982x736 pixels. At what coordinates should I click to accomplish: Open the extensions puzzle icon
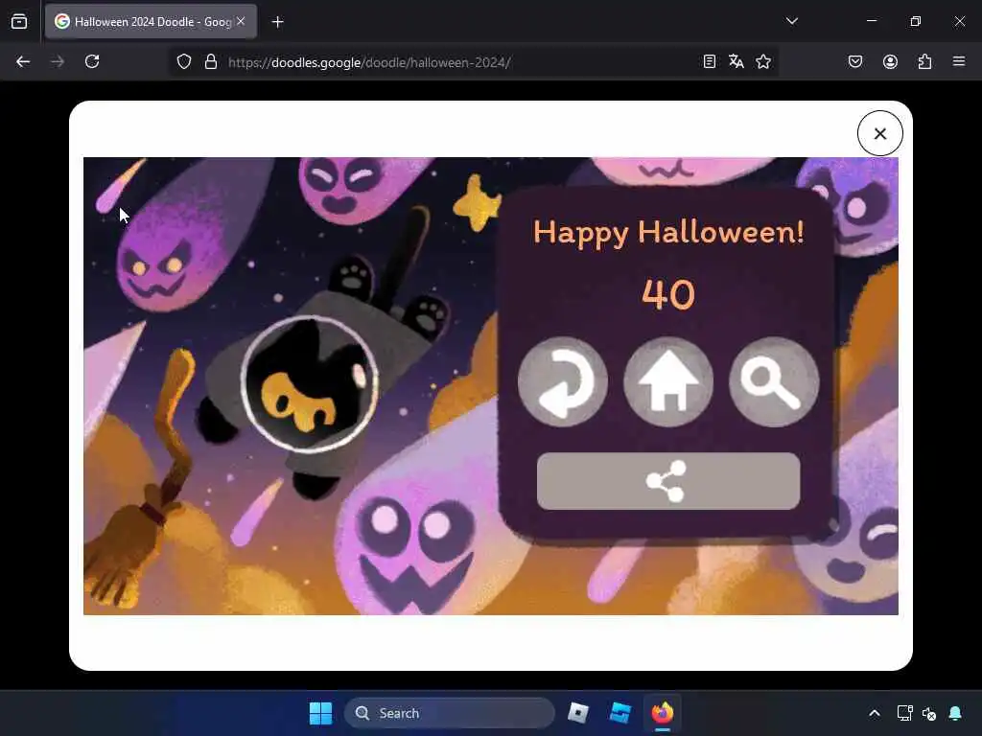click(924, 61)
